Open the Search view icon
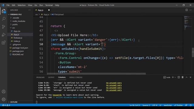 pyautogui.click(x=4, y=19)
